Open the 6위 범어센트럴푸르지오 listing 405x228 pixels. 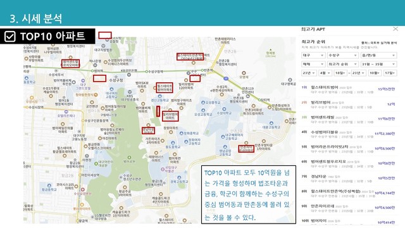click(349, 163)
